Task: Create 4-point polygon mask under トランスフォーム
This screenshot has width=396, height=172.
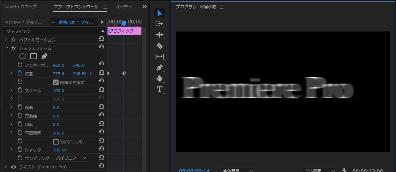Action: (34, 56)
